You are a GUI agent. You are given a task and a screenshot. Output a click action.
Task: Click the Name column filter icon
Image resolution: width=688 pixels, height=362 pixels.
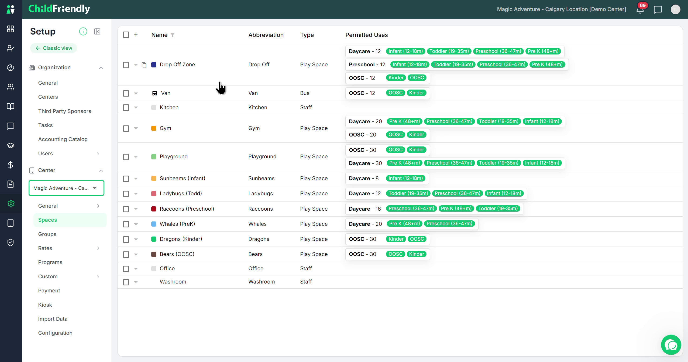coord(173,35)
